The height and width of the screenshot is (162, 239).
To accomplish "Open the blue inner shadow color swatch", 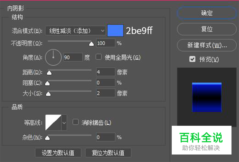I will [115, 31].
